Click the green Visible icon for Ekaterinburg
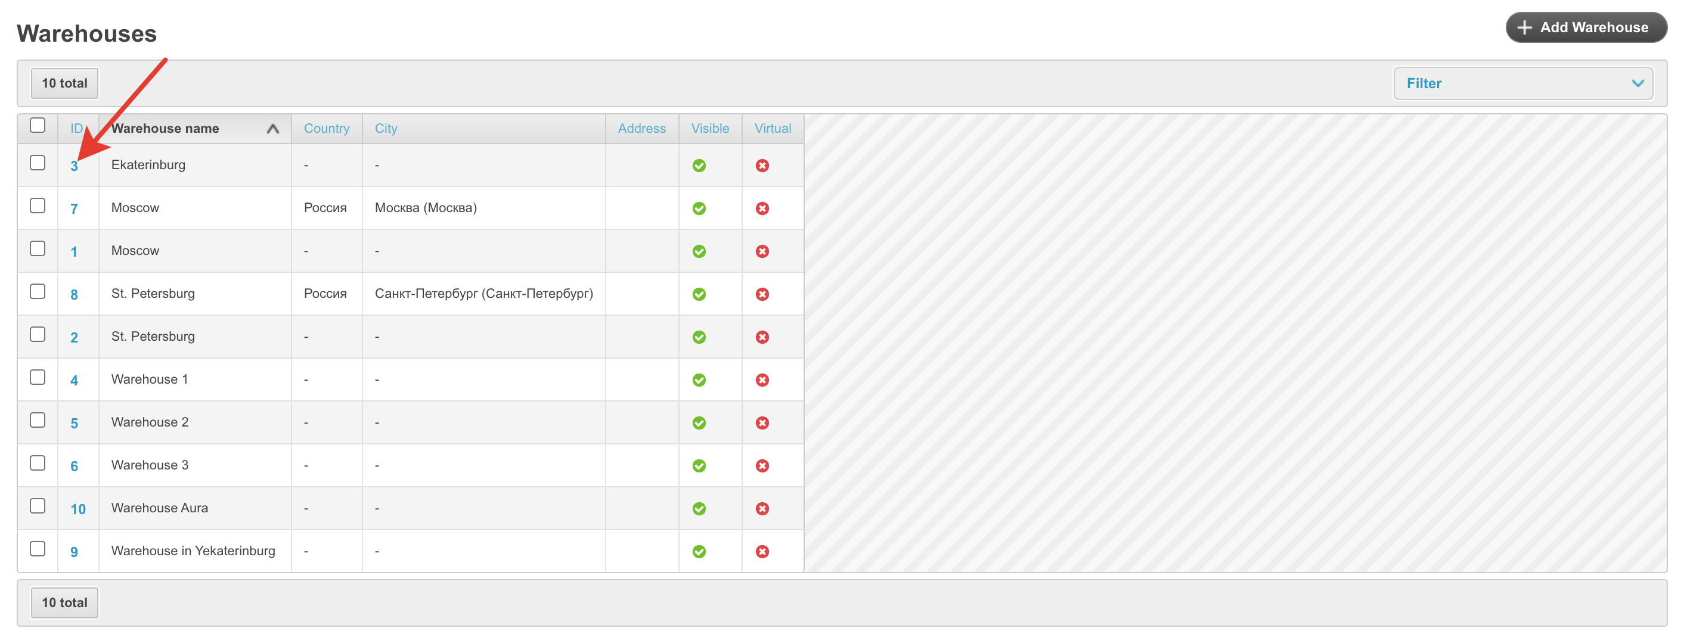The width and height of the screenshot is (1687, 641). click(x=699, y=166)
